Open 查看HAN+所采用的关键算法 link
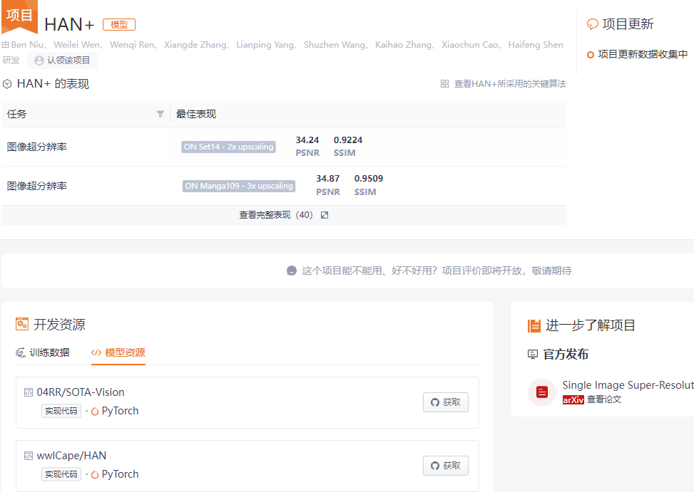The image size is (694, 492). tap(510, 83)
